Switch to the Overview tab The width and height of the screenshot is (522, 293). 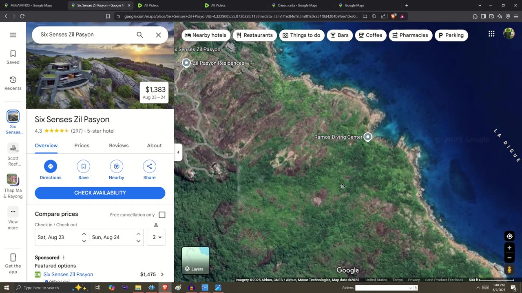coord(46,146)
